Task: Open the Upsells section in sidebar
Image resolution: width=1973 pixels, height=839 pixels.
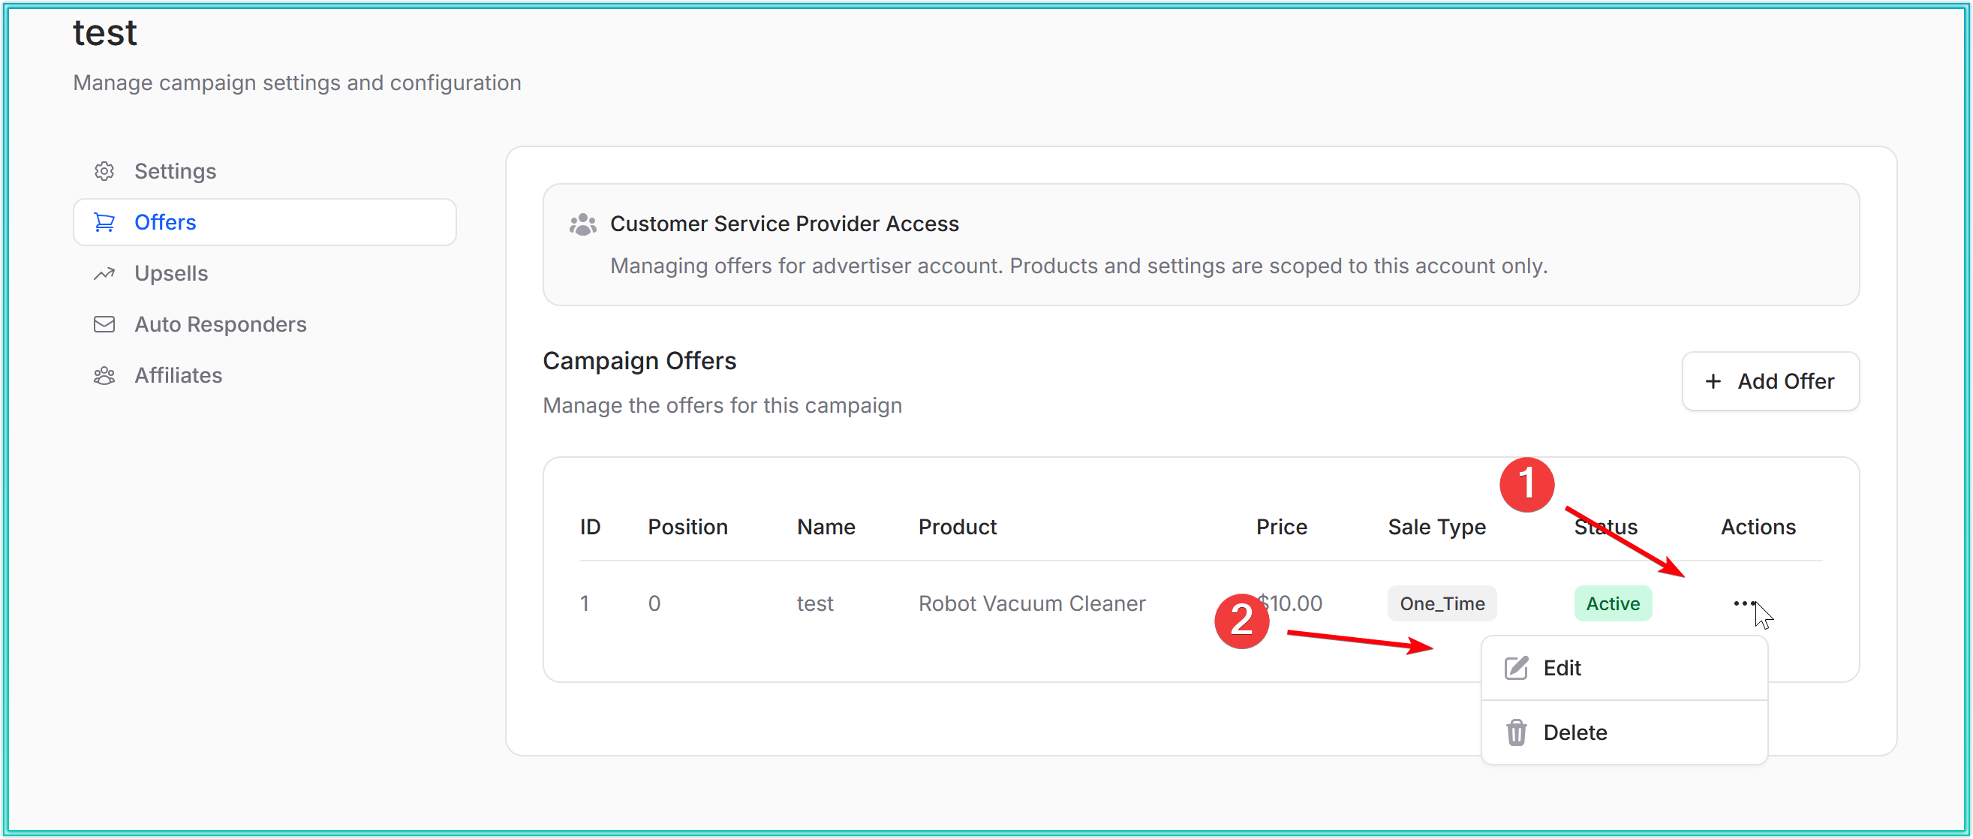Action: [171, 273]
